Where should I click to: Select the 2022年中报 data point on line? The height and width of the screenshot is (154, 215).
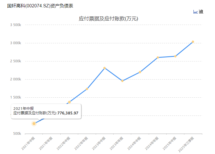point(69,102)
